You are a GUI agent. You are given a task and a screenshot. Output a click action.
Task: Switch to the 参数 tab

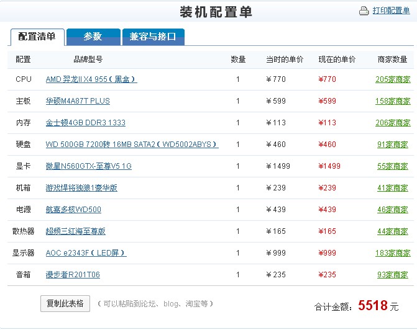93,37
